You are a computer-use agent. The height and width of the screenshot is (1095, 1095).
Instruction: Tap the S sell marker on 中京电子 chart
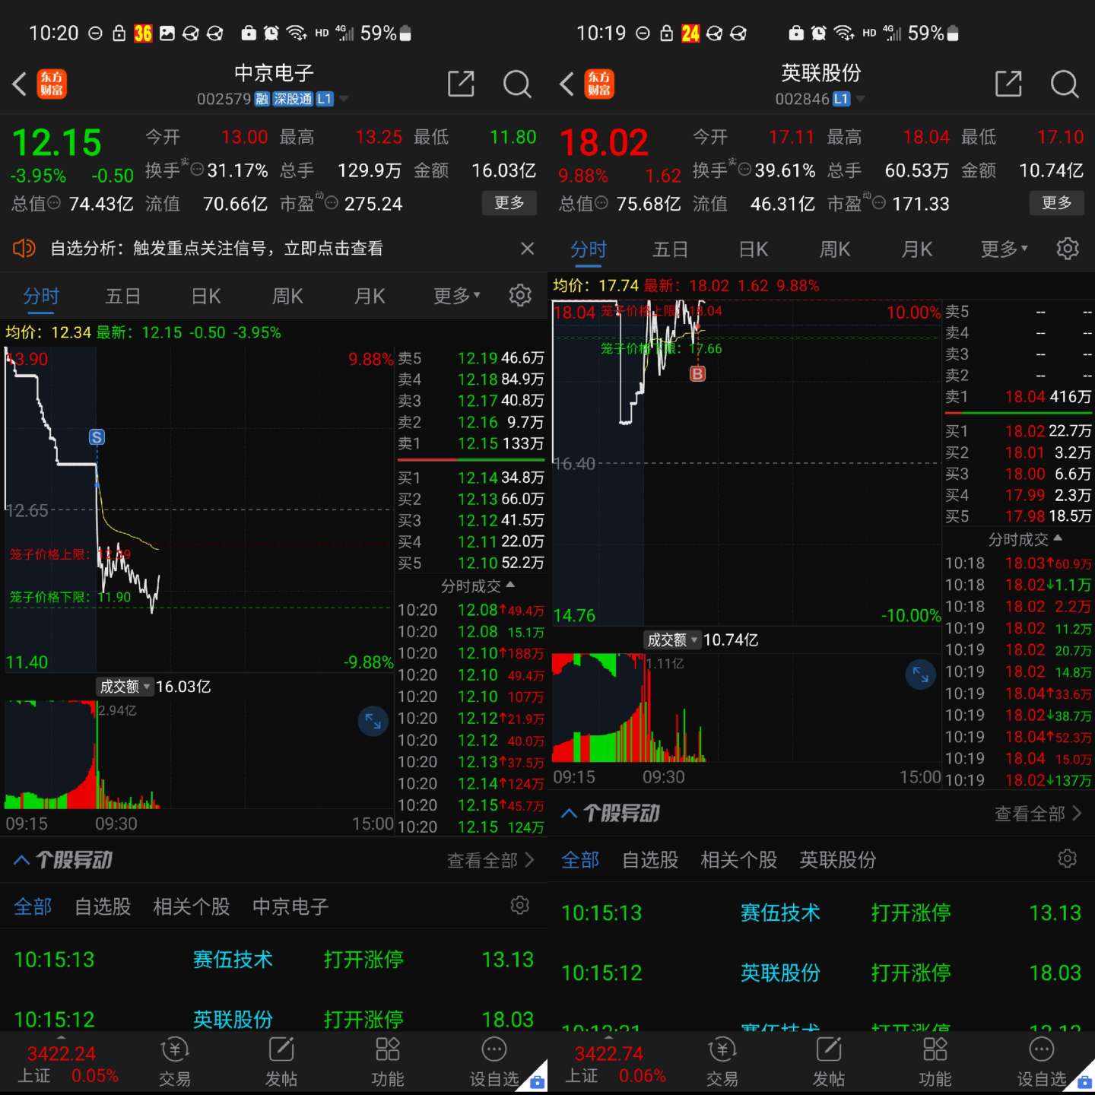click(97, 437)
